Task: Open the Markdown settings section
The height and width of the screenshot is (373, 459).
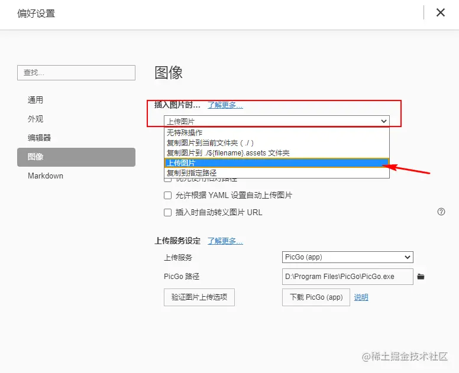Action: [x=46, y=176]
